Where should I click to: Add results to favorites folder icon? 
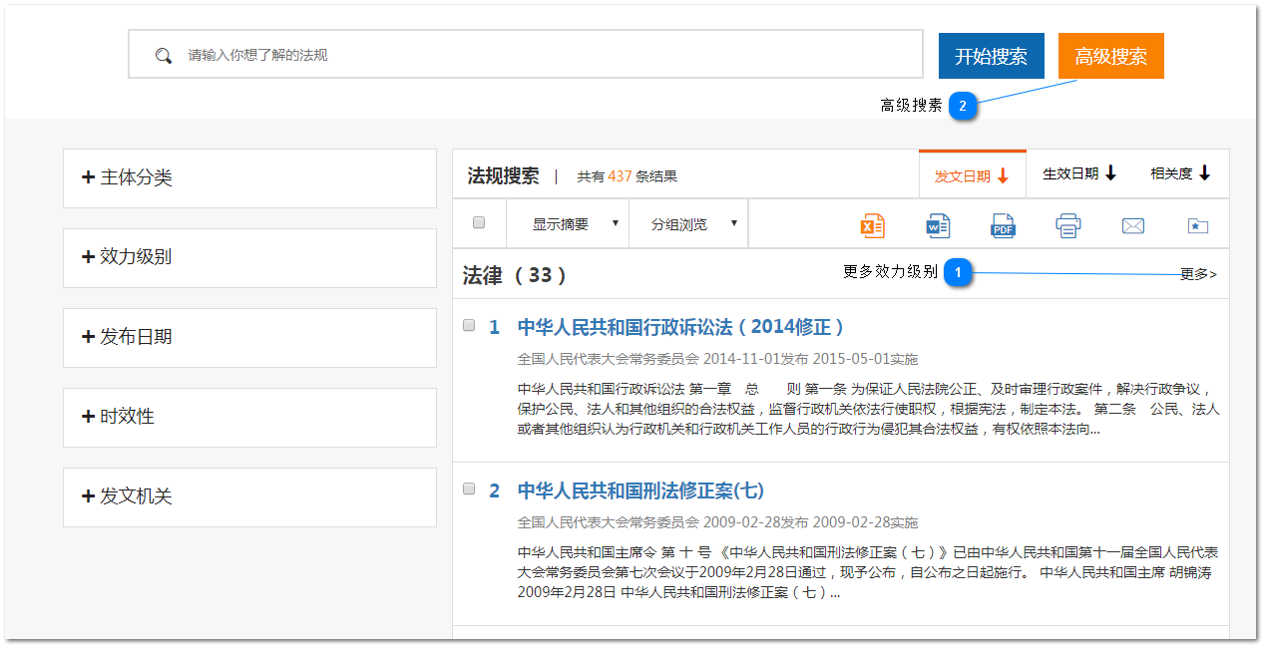1197,226
